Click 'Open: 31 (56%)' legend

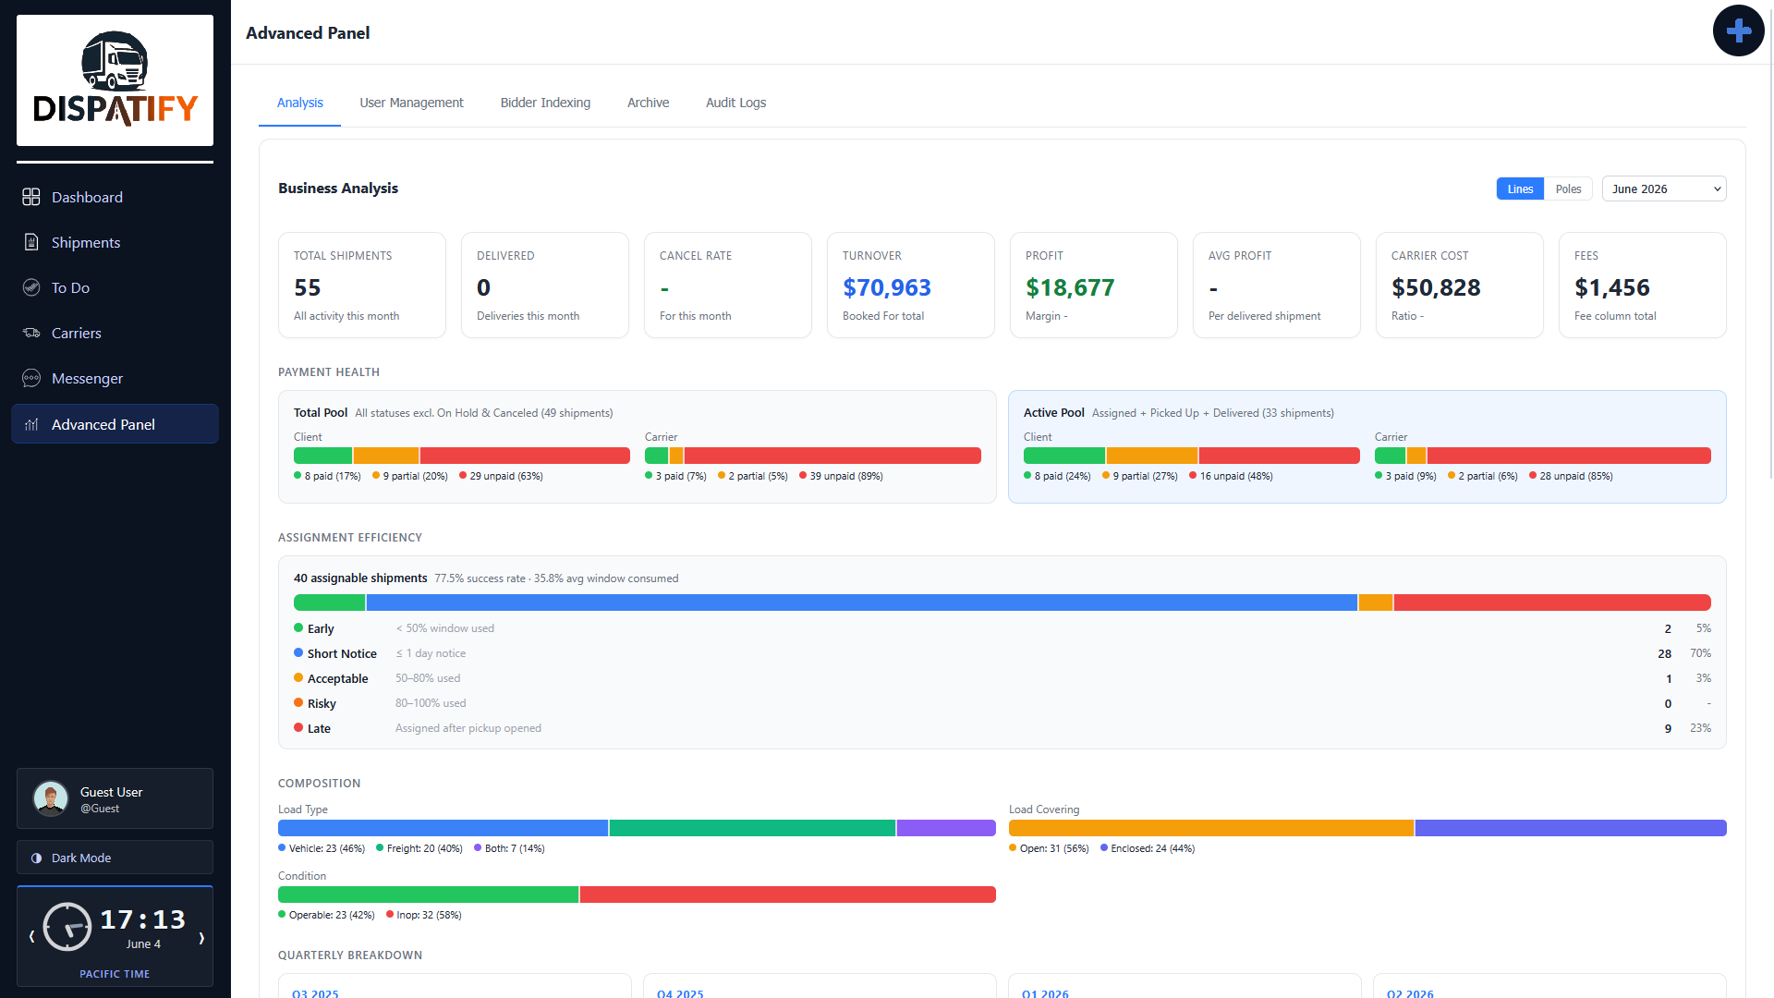pos(1054,848)
